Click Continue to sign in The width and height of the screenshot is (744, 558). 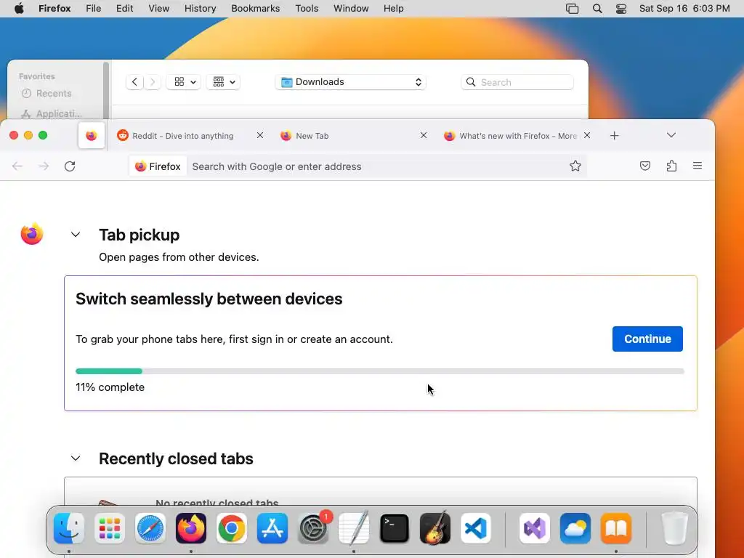647,339
